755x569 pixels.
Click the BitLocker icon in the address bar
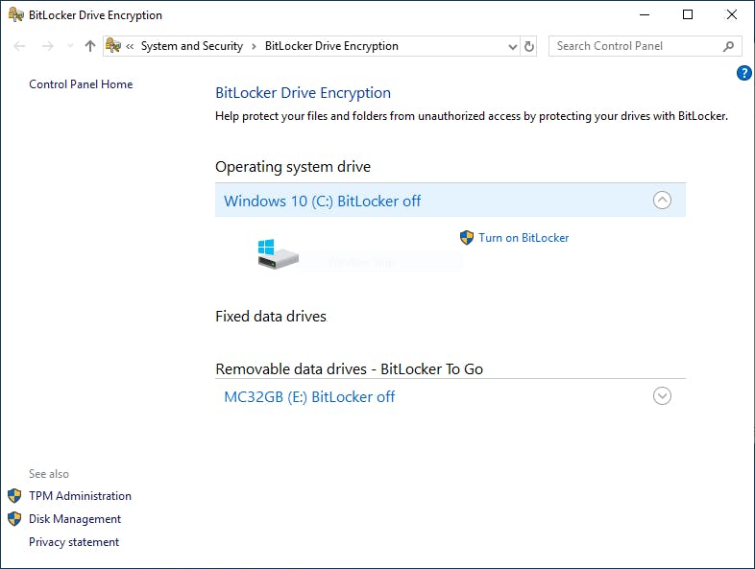point(113,46)
